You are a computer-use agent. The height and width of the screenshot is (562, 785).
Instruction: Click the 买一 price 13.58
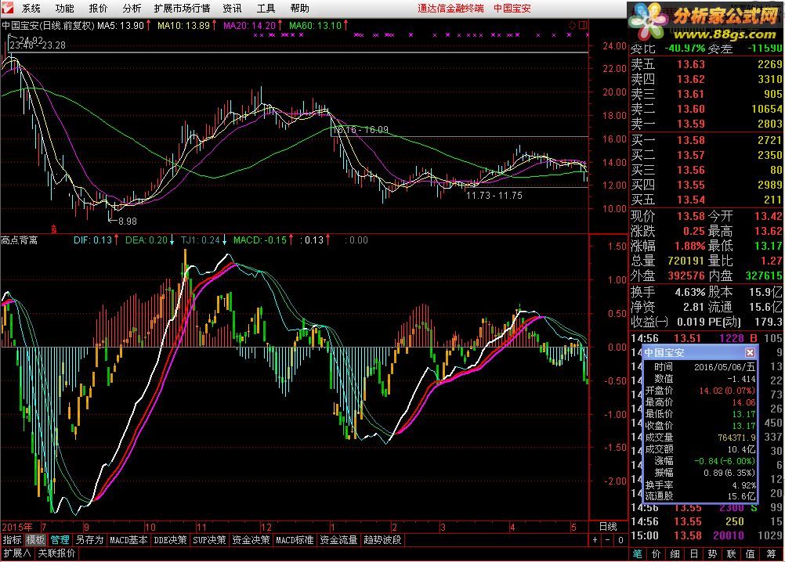point(690,140)
